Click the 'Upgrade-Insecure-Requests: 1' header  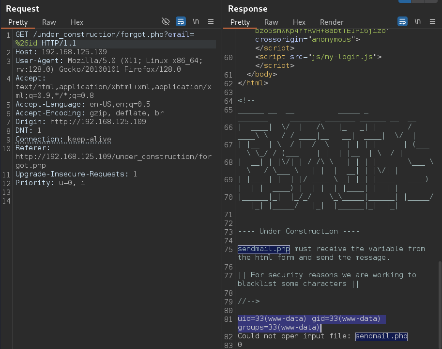pyautogui.click(x=76, y=174)
